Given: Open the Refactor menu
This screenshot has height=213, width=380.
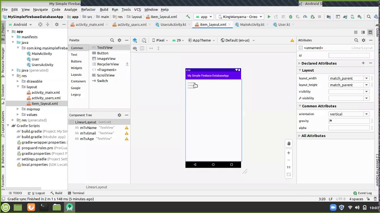Looking at the screenshot, I should [88, 9].
